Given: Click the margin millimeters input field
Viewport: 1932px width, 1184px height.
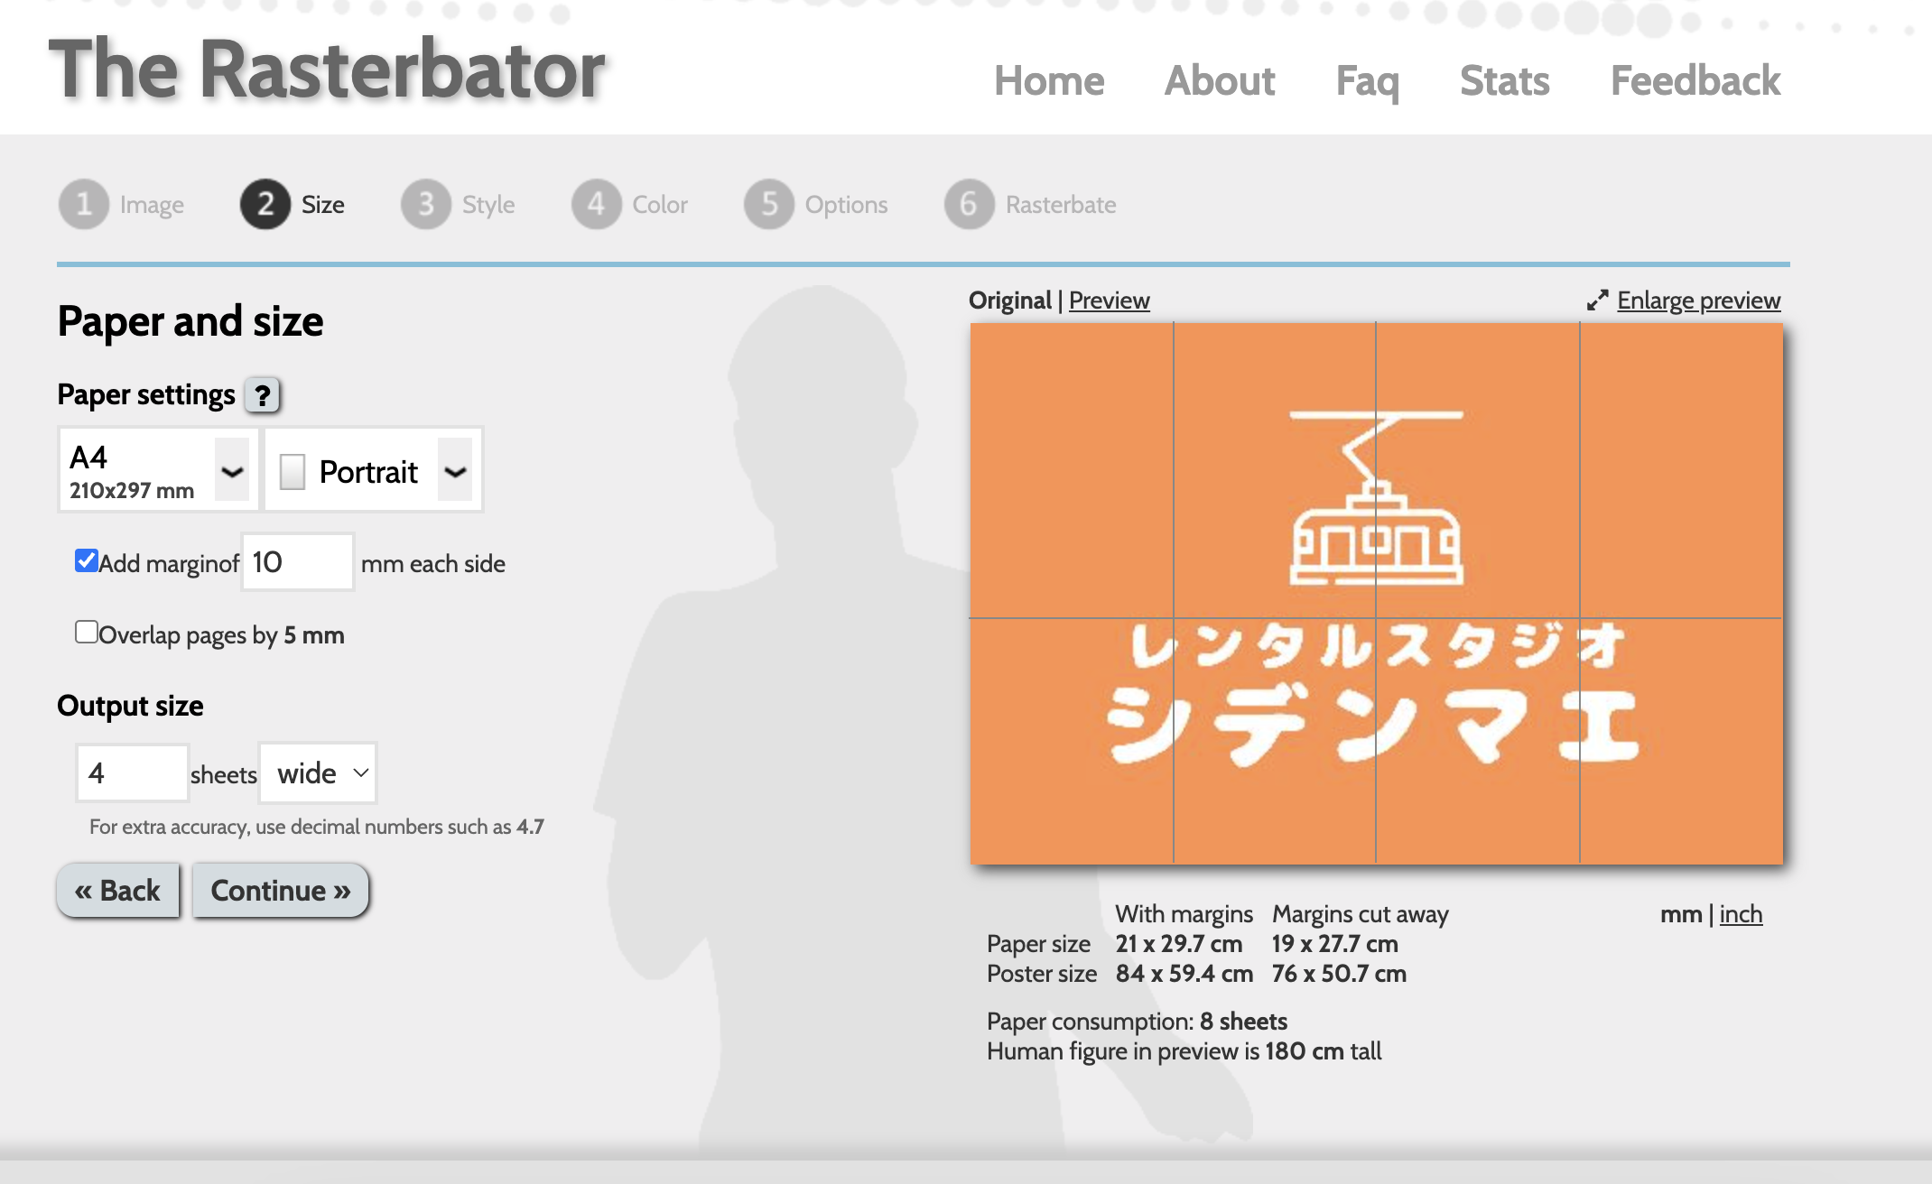Looking at the screenshot, I should coord(297,562).
